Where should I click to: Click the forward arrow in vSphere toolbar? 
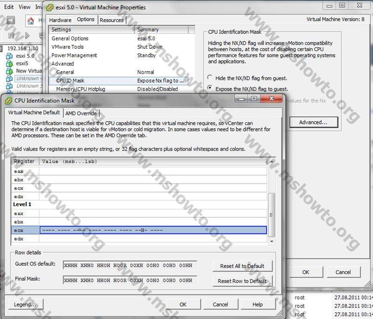(x=10, y=21)
